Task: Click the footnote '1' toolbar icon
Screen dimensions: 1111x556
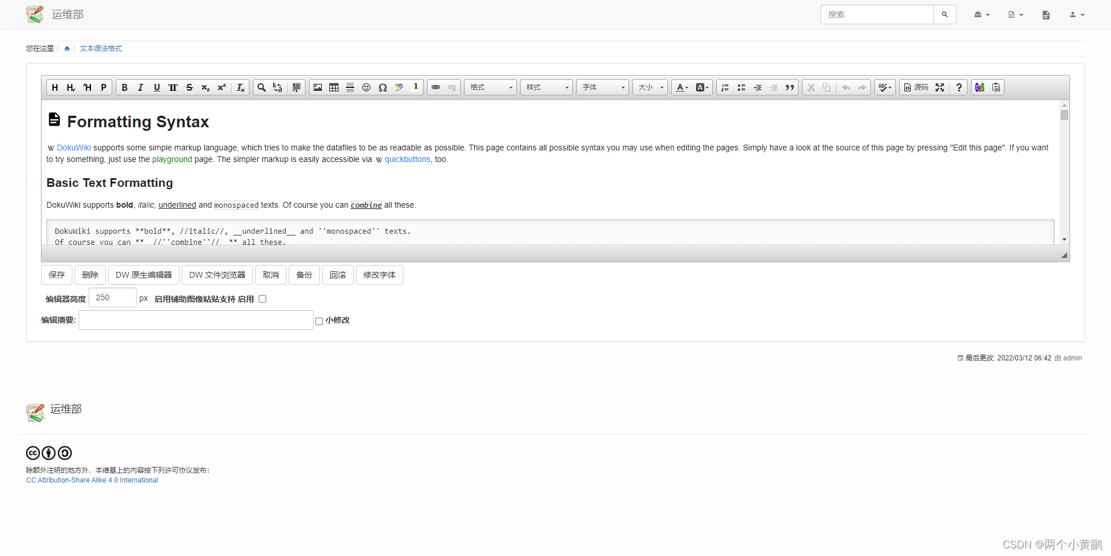Action: point(415,87)
